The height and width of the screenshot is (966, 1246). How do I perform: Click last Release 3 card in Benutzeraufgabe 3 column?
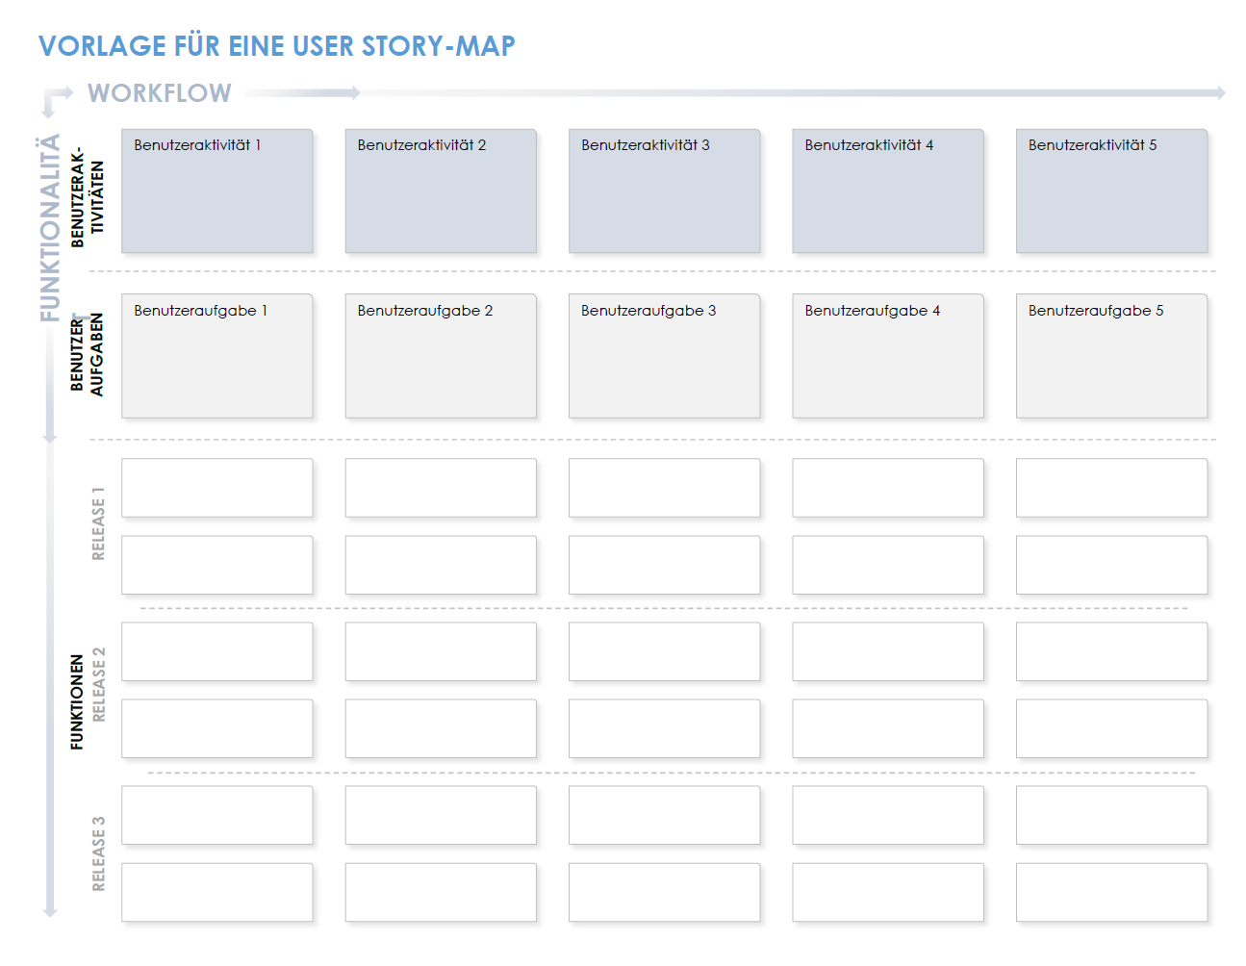coord(665,892)
